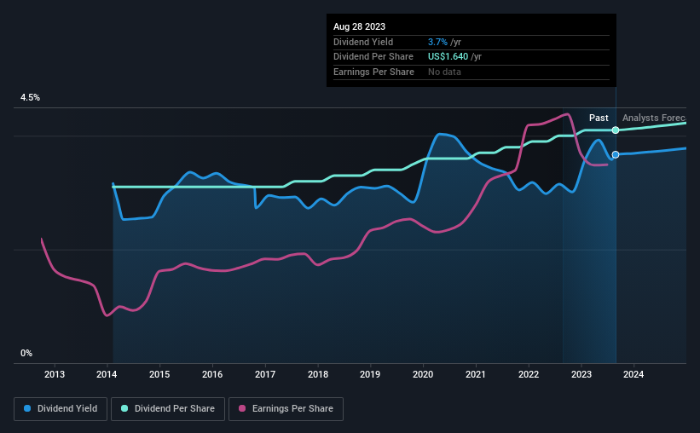Click the blue Dividend Yield legend dot
This screenshot has height=433, width=700.
pyautogui.click(x=27, y=409)
